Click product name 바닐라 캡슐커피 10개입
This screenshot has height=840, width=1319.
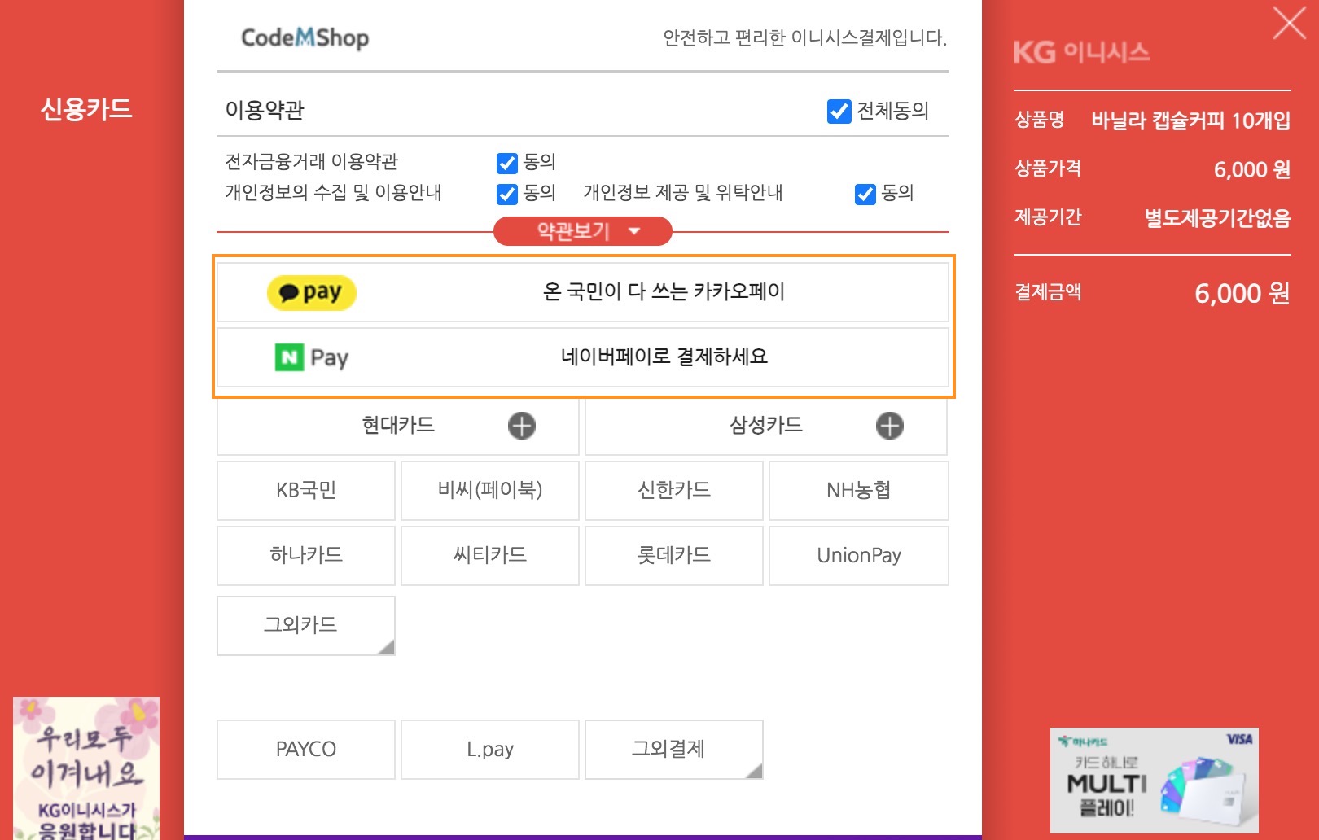1191,121
